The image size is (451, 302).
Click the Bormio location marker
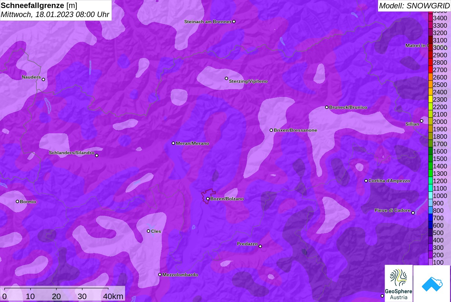coord(17,202)
